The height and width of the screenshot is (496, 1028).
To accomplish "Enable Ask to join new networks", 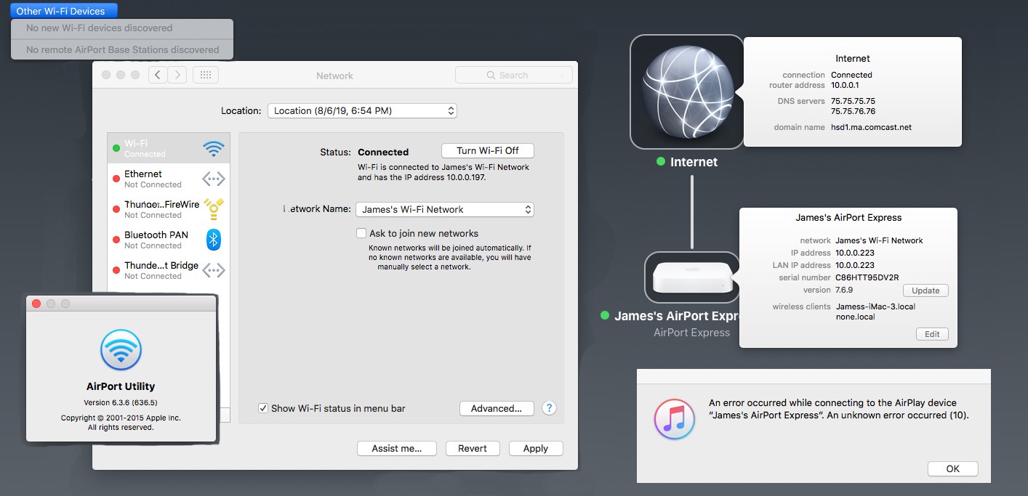I will point(361,233).
